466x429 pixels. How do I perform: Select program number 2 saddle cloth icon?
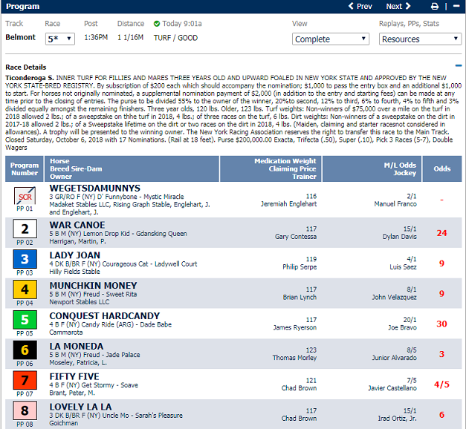click(25, 229)
